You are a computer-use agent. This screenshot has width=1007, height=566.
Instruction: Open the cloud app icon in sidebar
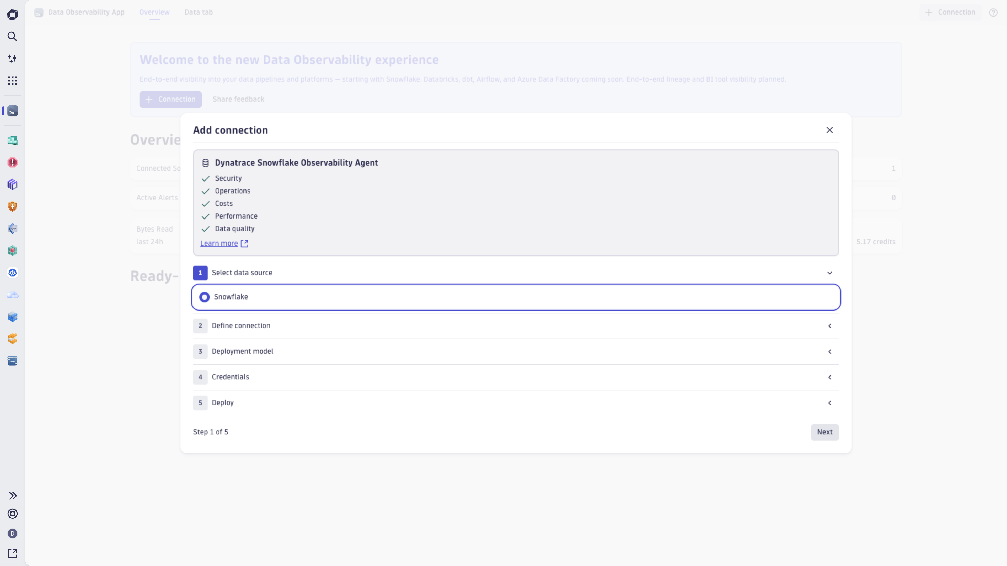pyautogui.click(x=13, y=295)
